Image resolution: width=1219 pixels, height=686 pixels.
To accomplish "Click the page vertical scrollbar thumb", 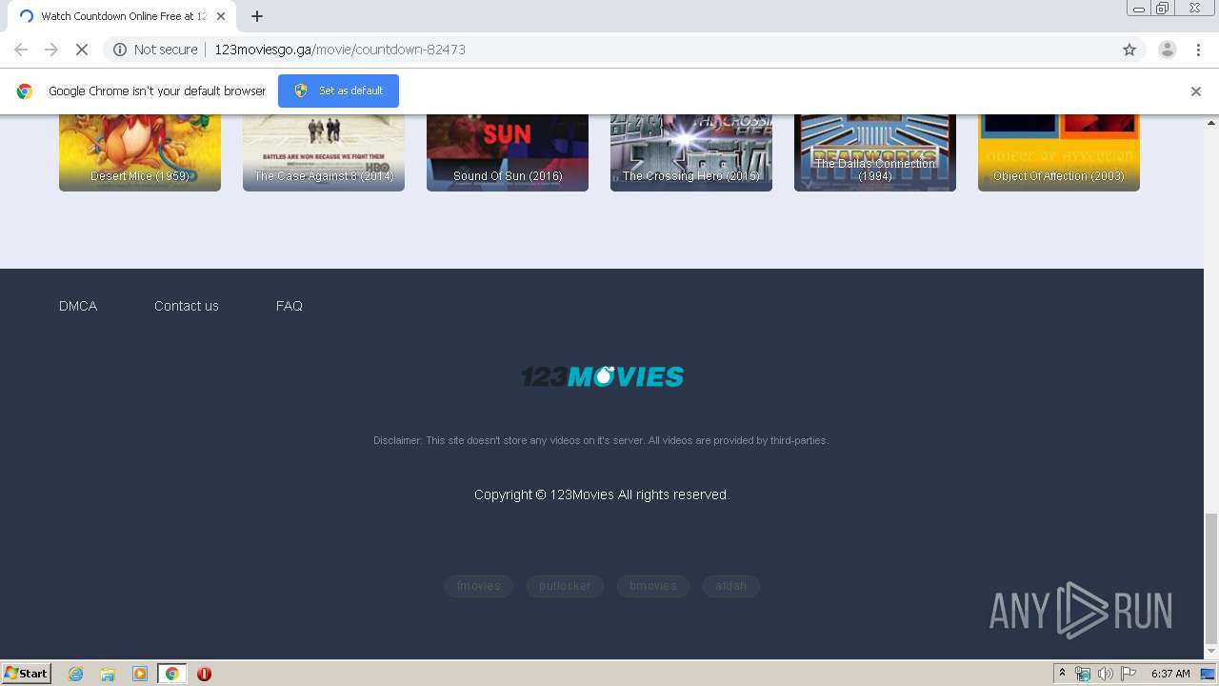I will point(1211,579).
